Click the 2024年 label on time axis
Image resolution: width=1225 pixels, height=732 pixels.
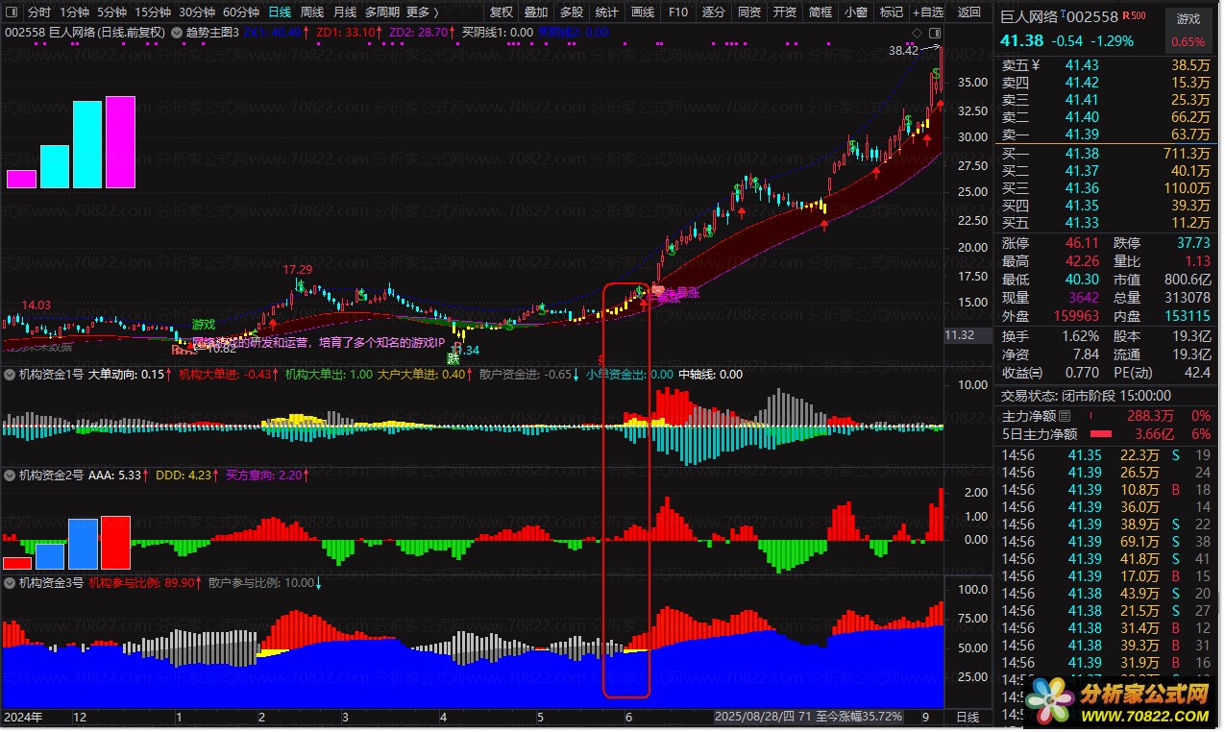[x=22, y=718]
